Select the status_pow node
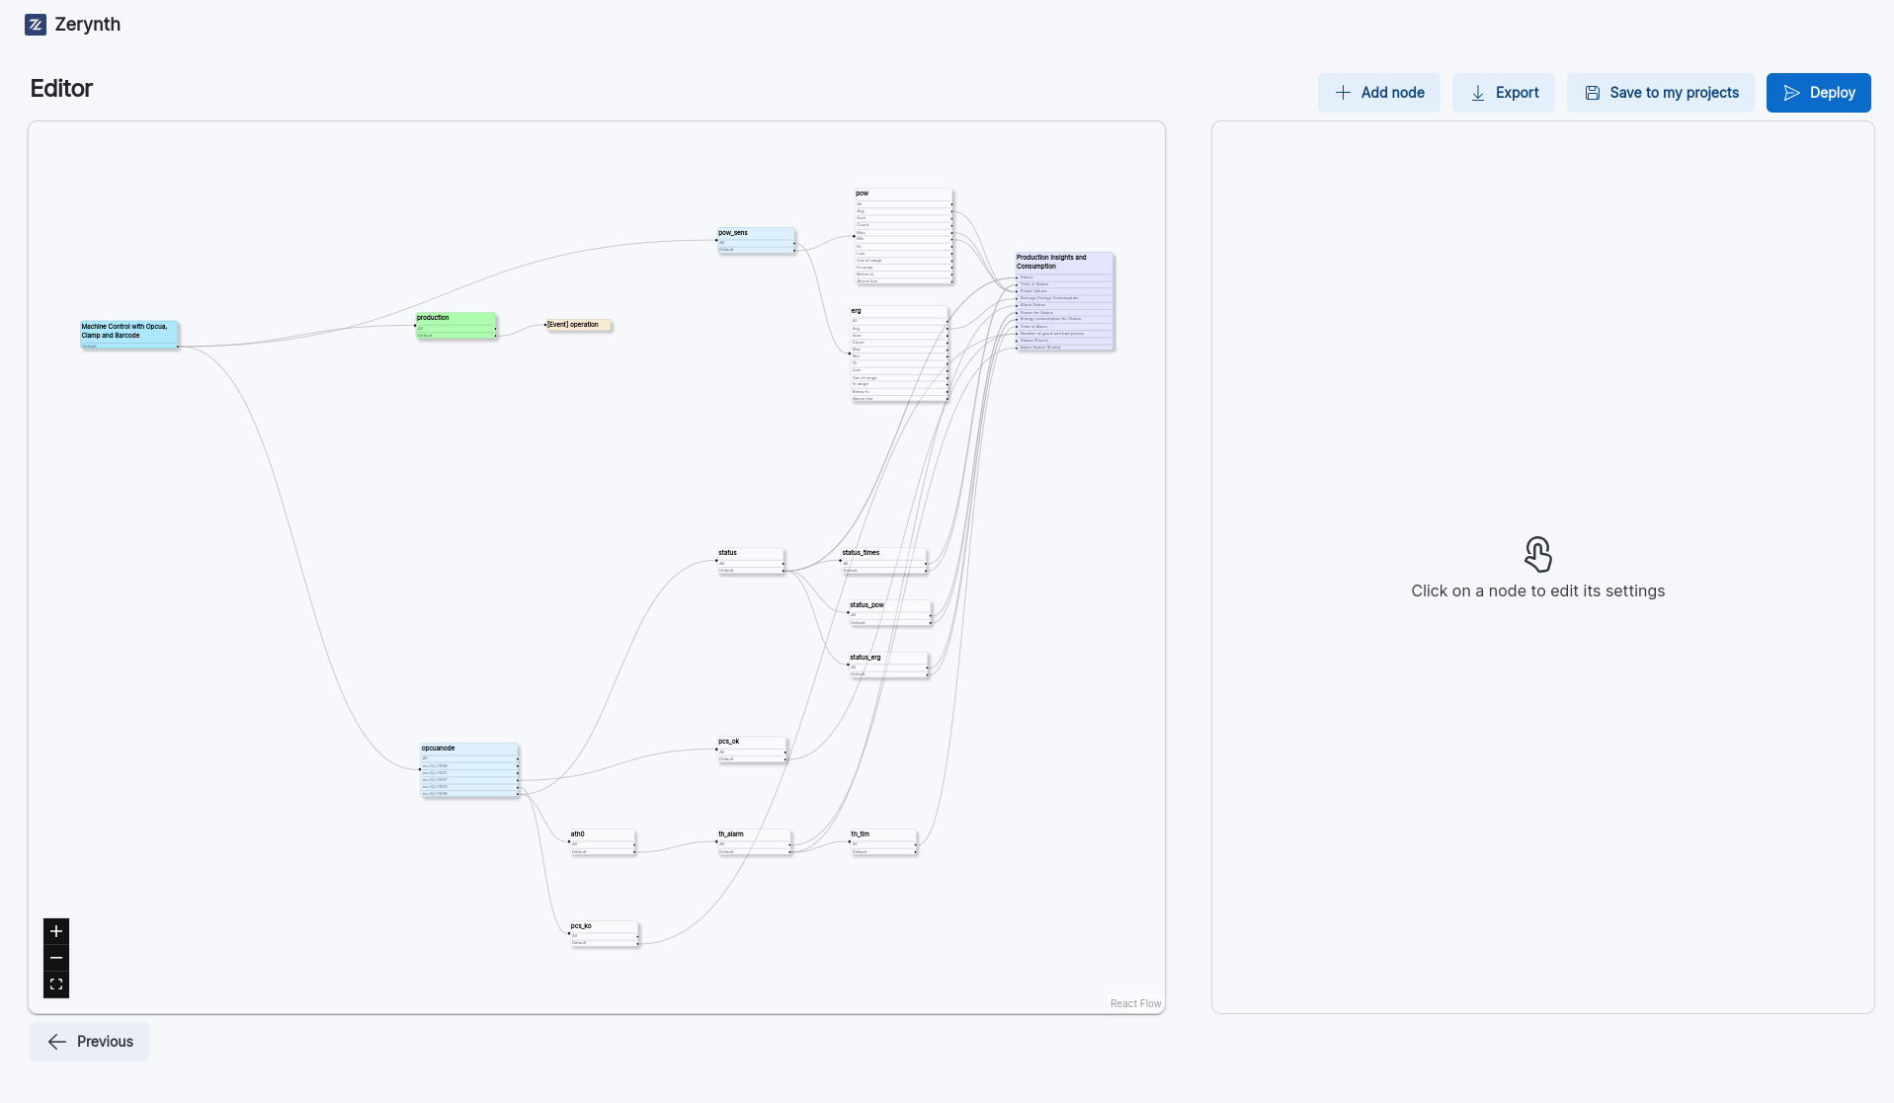This screenshot has height=1103, width=1894. pyautogui.click(x=889, y=613)
